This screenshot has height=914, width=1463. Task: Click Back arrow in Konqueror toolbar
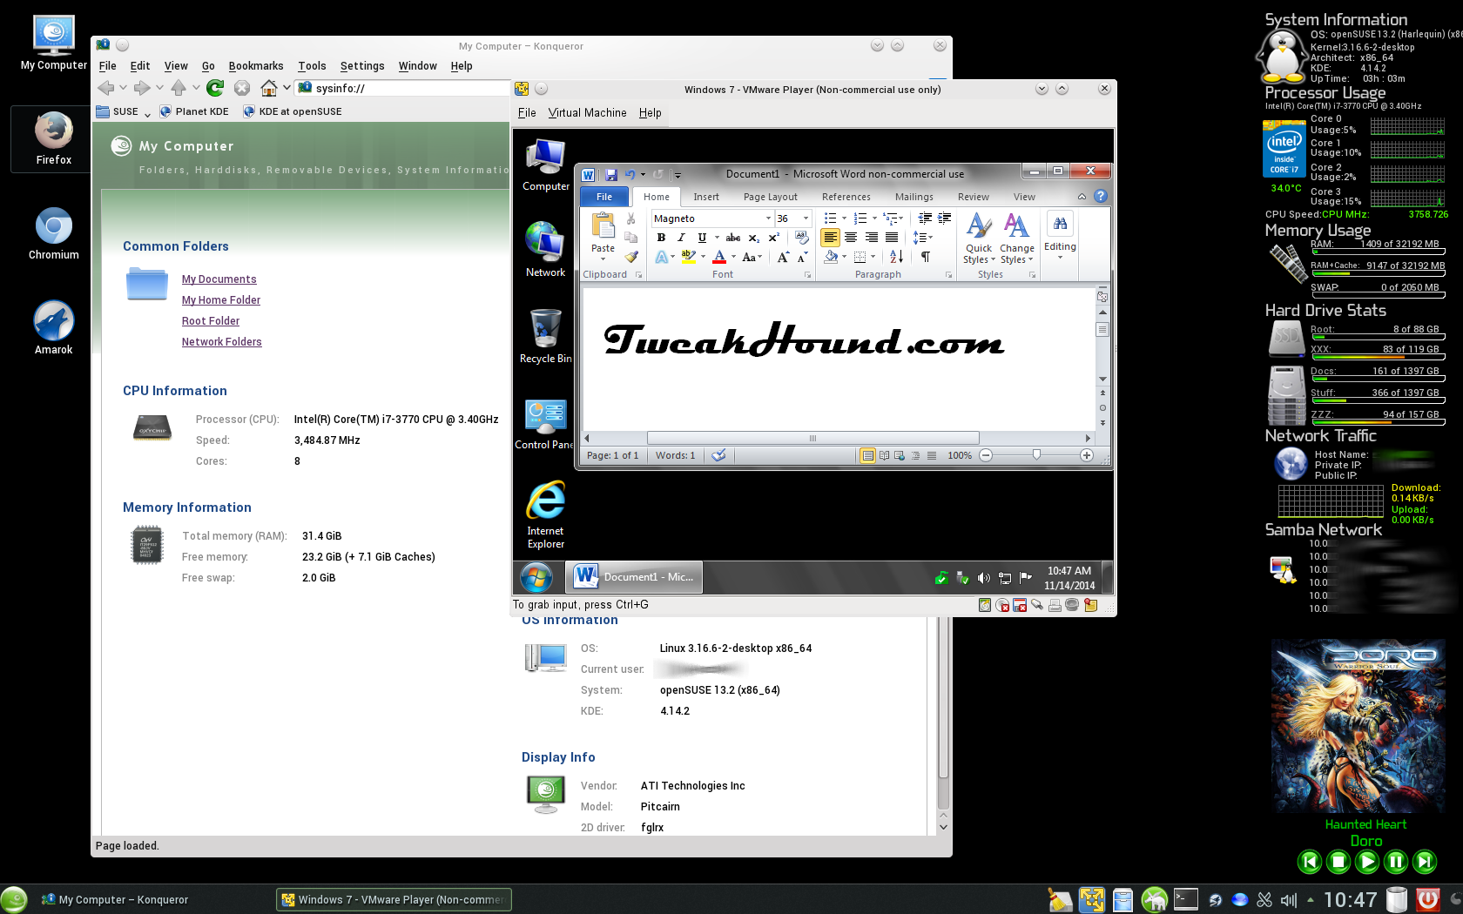pos(106,88)
